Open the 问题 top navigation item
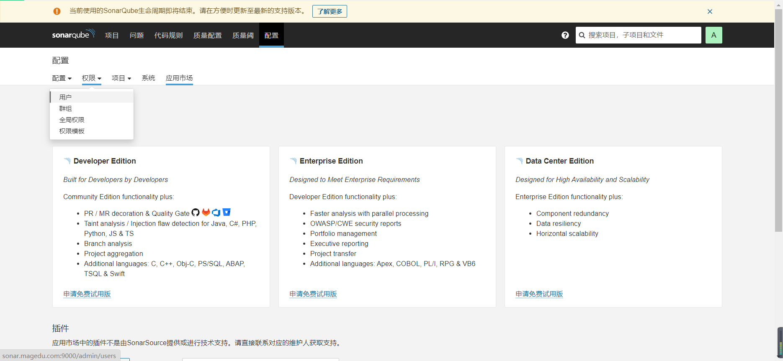Viewport: 783px width, 361px height. click(137, 35)
